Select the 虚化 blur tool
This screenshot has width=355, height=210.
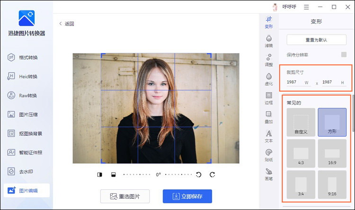268,79
